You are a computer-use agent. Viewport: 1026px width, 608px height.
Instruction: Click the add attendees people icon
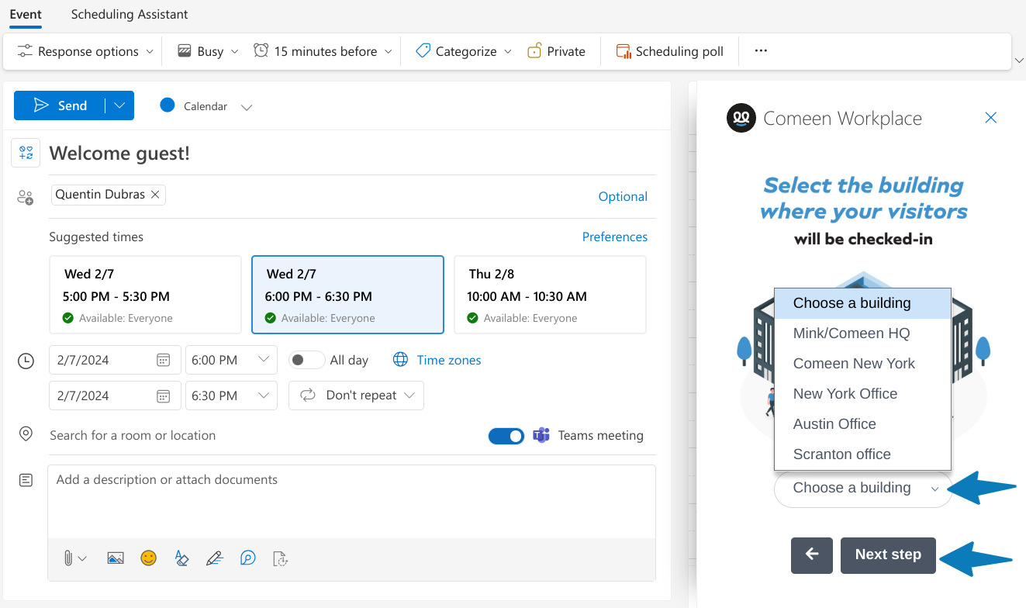pyautogui.click(x=26, y=198)
